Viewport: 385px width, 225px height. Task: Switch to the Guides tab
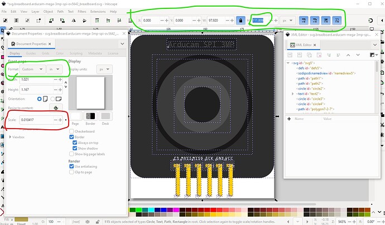pos(31,53)
